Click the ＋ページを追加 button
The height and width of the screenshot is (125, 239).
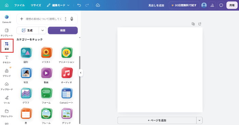point(157,121)
